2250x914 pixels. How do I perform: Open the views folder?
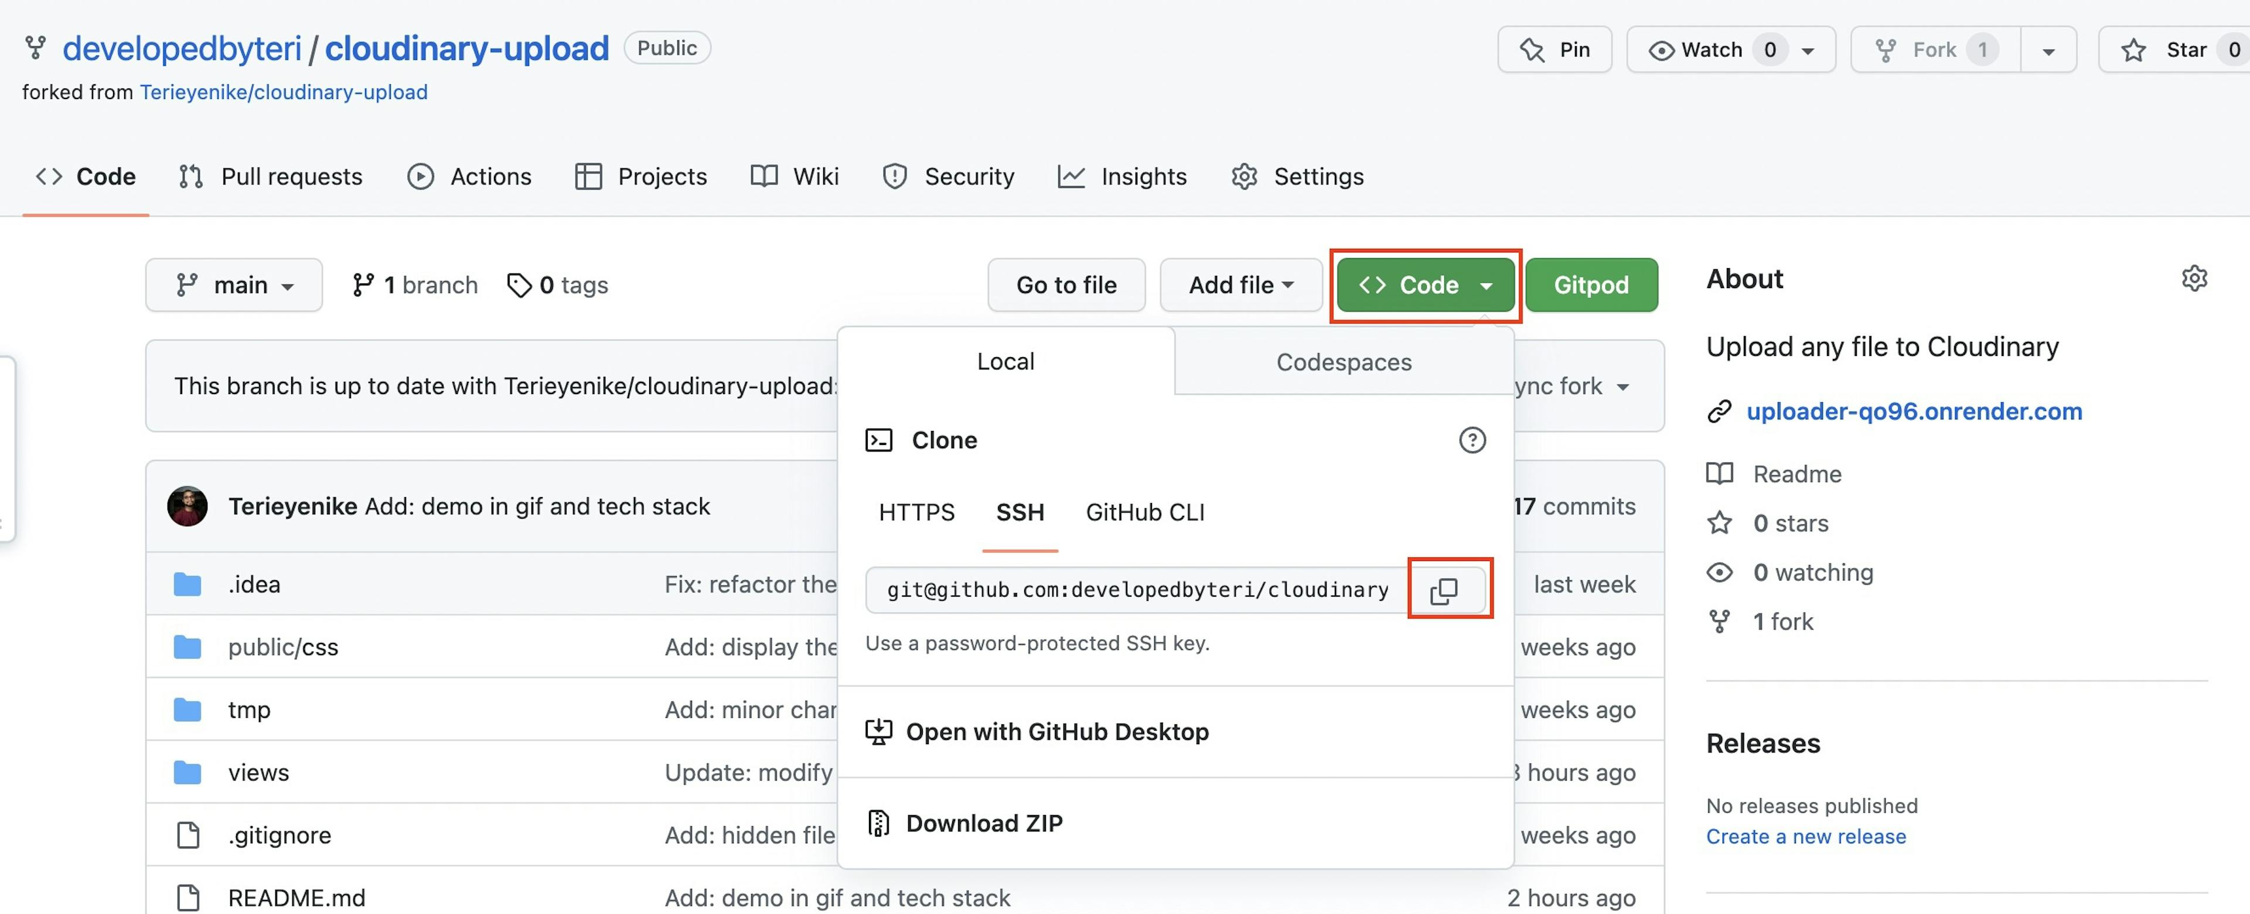[258, 772]
